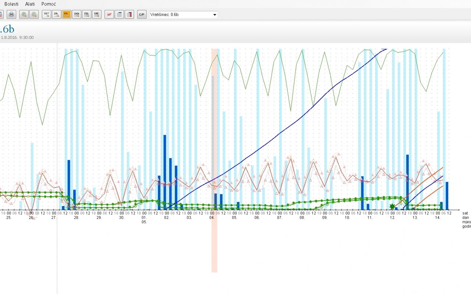Toggle the highlighted 6h interval button
The height and width of the screenshot is (294, 471).
click(67, 15)
